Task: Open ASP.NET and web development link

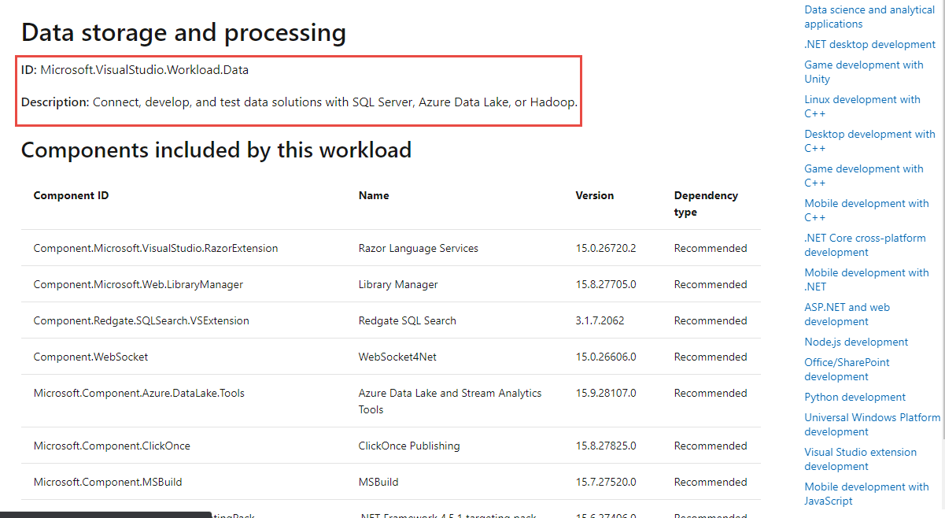Action: [x=847, y=314]
